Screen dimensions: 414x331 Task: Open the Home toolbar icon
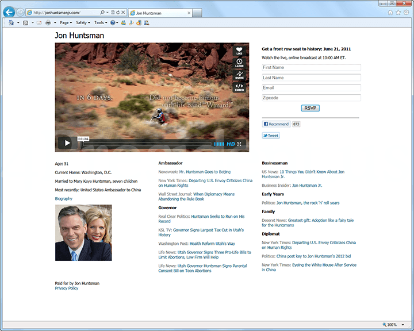pos(11,23)
